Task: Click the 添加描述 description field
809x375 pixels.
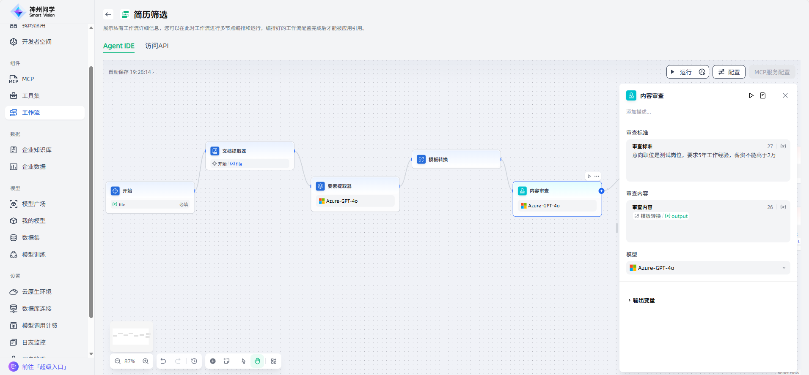Action: pos(639,112)
